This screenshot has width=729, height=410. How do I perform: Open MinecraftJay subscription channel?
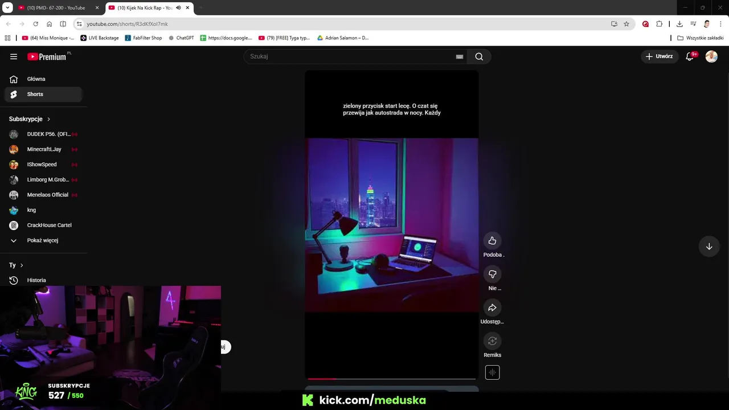pos(43,149)
